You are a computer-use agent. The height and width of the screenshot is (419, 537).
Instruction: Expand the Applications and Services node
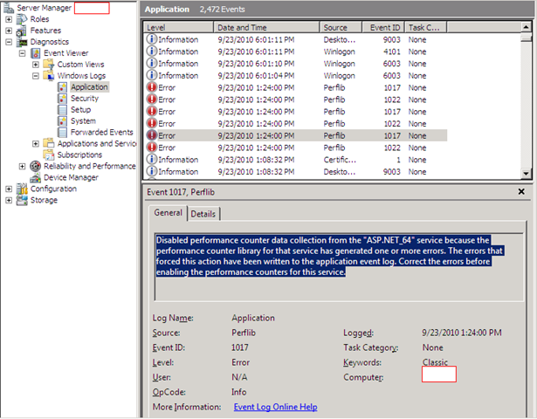(x=36, y=143)
